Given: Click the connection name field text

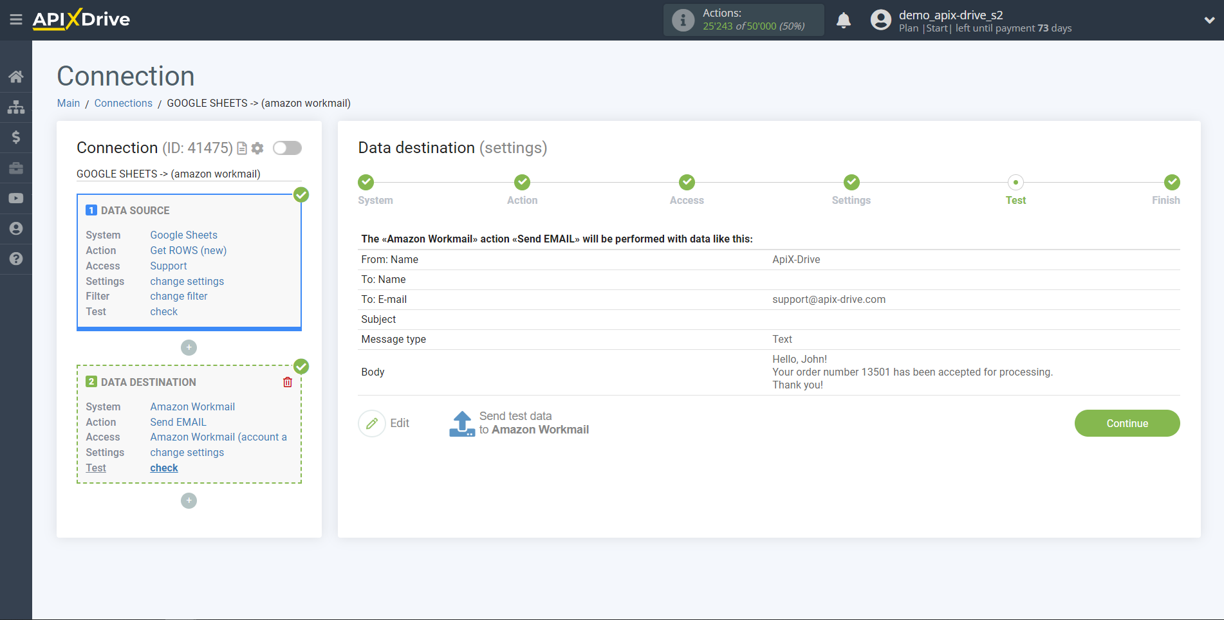Looking at the screenshot, I should click(189, 174).
